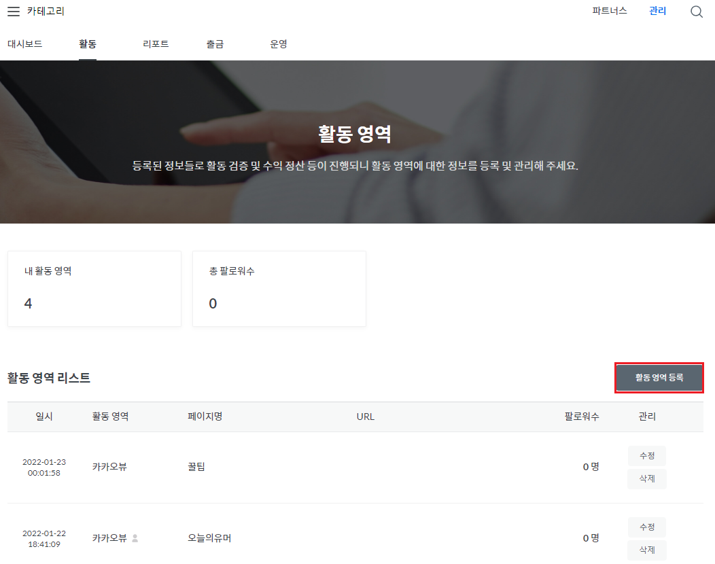The height and width of the screenshot is (564, 715).
Task: Click the 활동 영역 등록 button
Action: click(659, 378)
